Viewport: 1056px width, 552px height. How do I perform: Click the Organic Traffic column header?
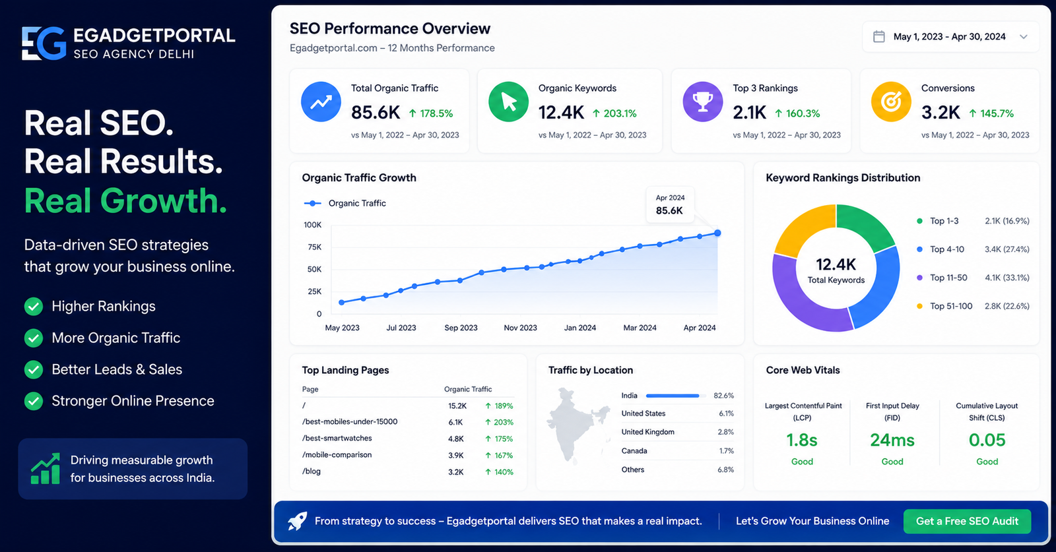tap(468, 389)
